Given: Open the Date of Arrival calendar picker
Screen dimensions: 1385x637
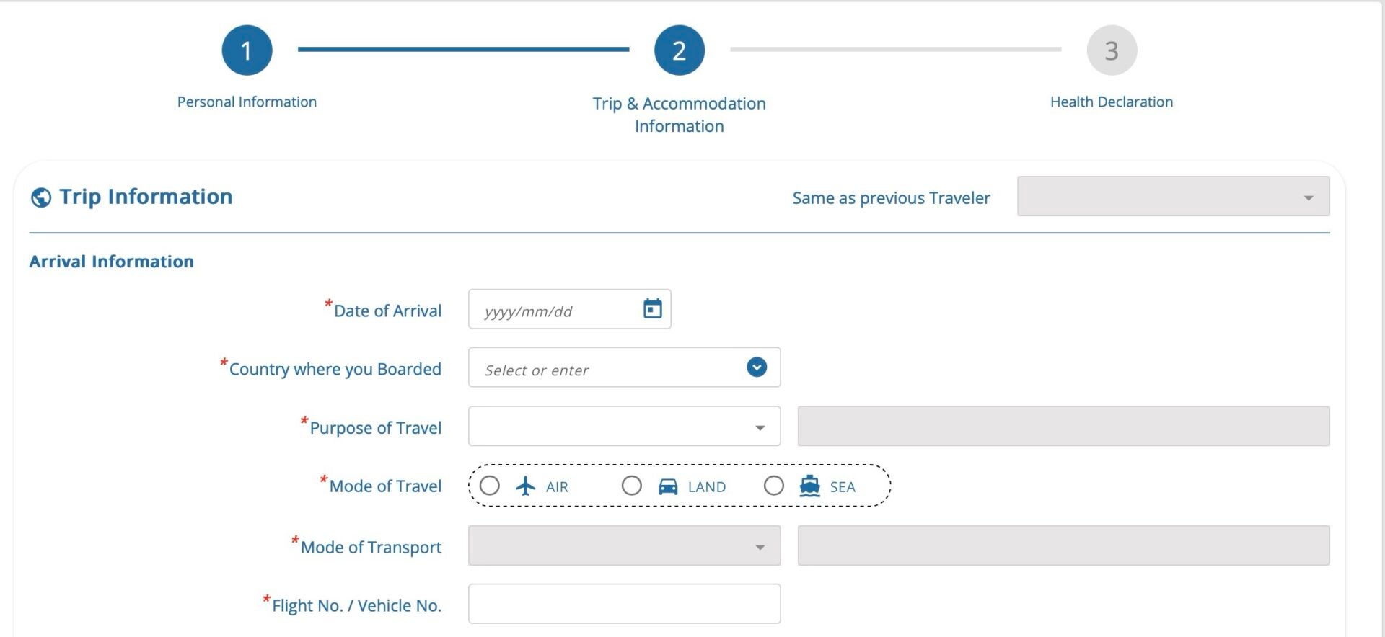Looking at the screenshot, I should [x=652, y=309].
